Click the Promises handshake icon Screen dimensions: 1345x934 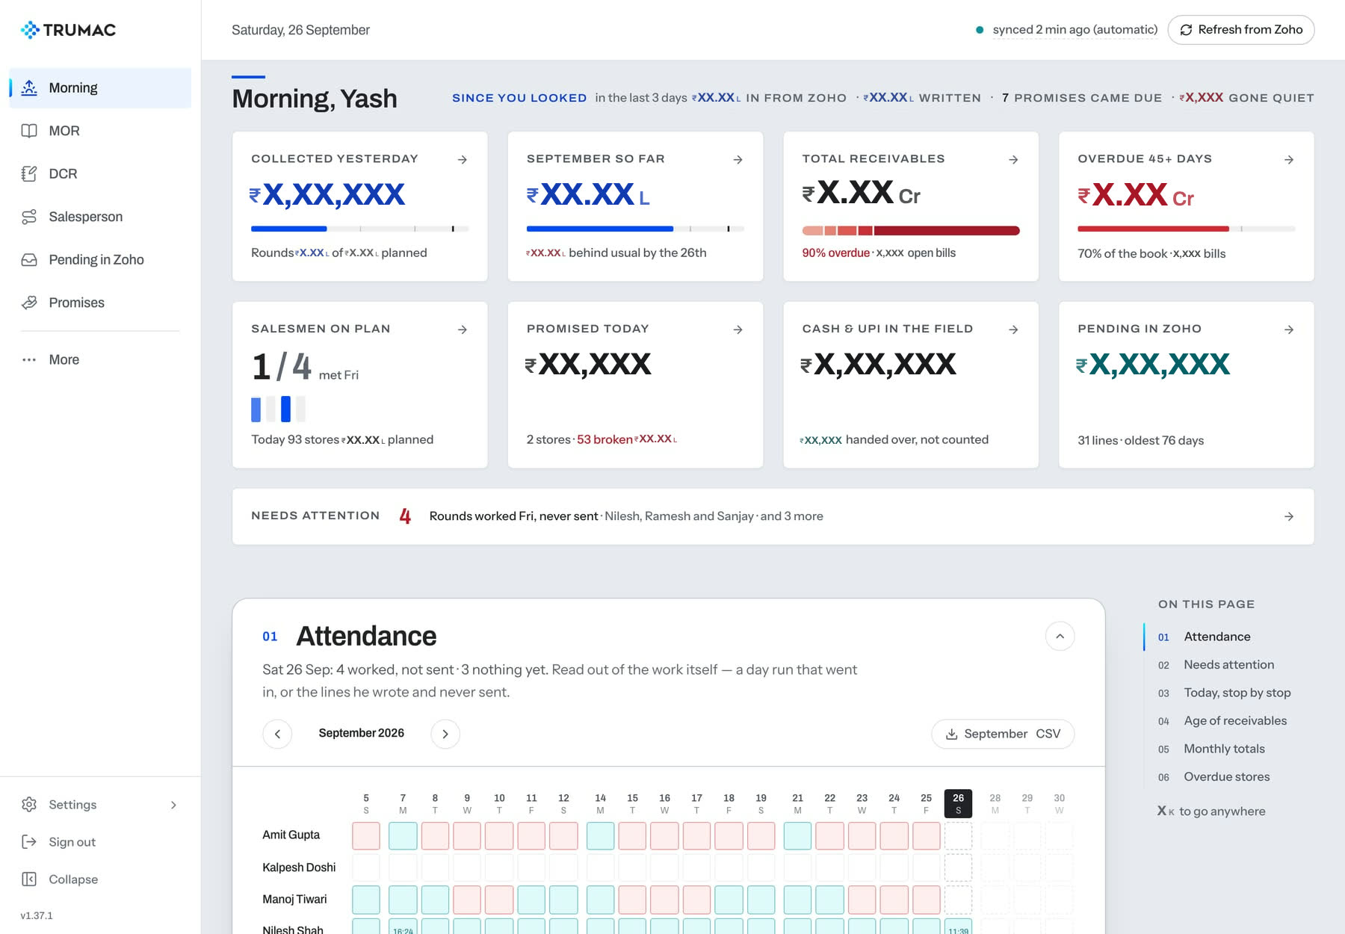pos(29,303)
